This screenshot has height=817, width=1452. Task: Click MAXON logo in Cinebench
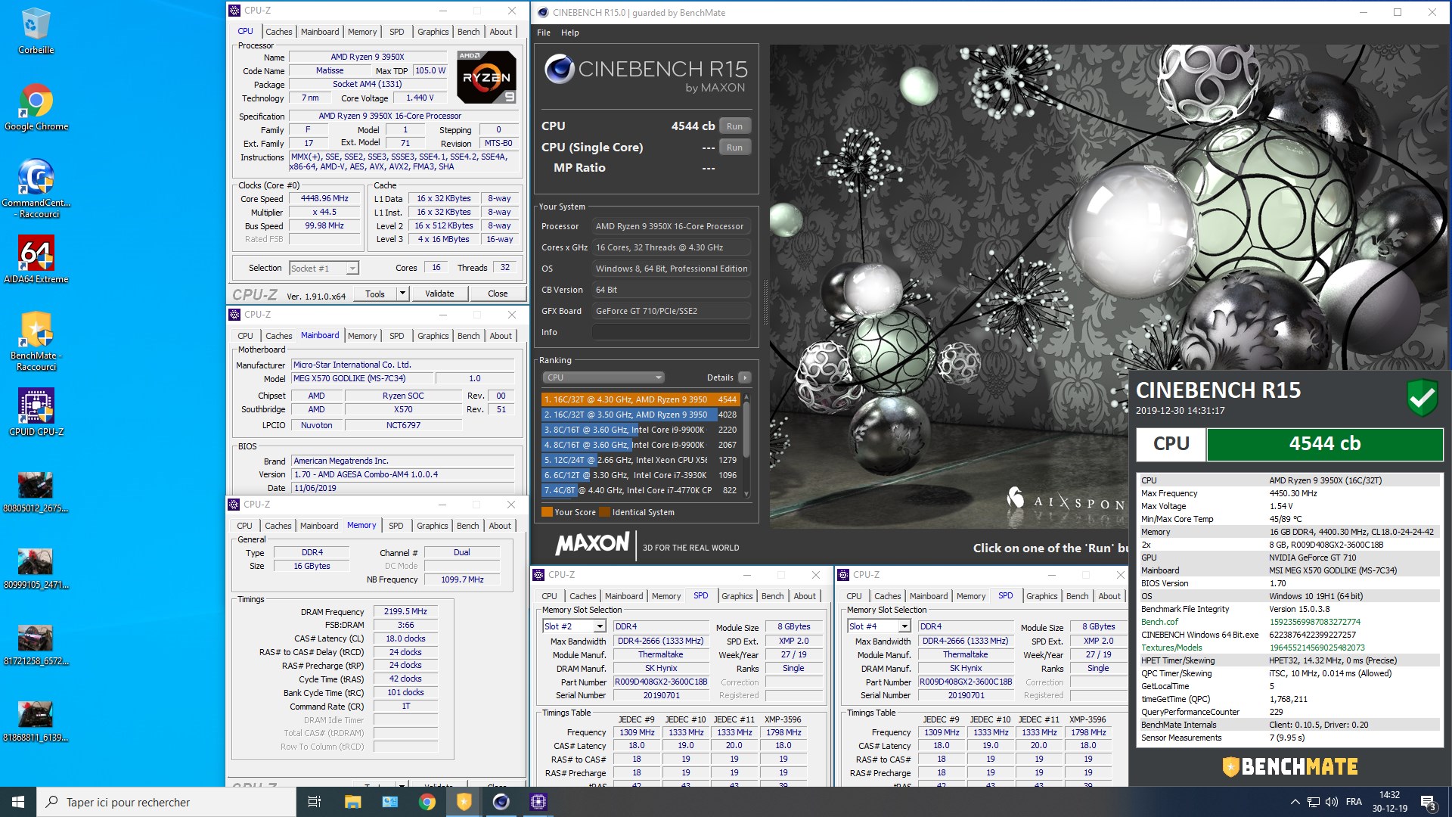point(592,544)
